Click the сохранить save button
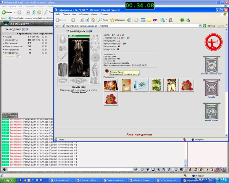 tap(10, 56)
